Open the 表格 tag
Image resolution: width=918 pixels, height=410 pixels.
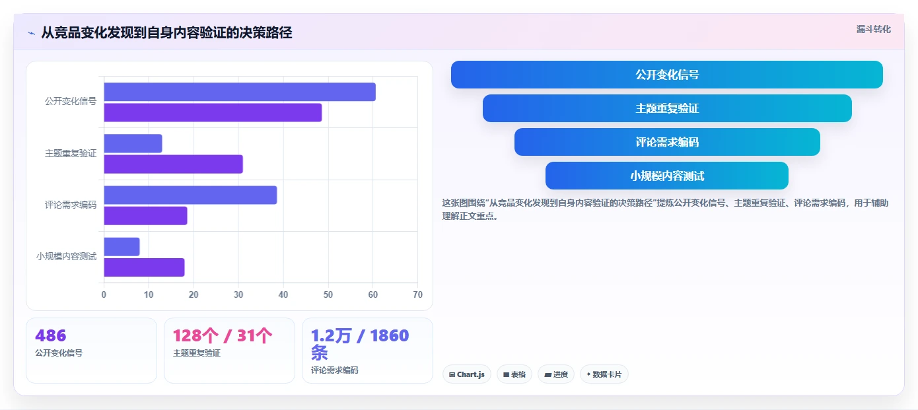coord(514,374)
